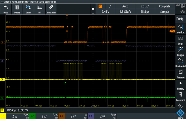Toggle channel C2 green button
Viewport: 186px width, 119px height.
[x=32, y=116]
